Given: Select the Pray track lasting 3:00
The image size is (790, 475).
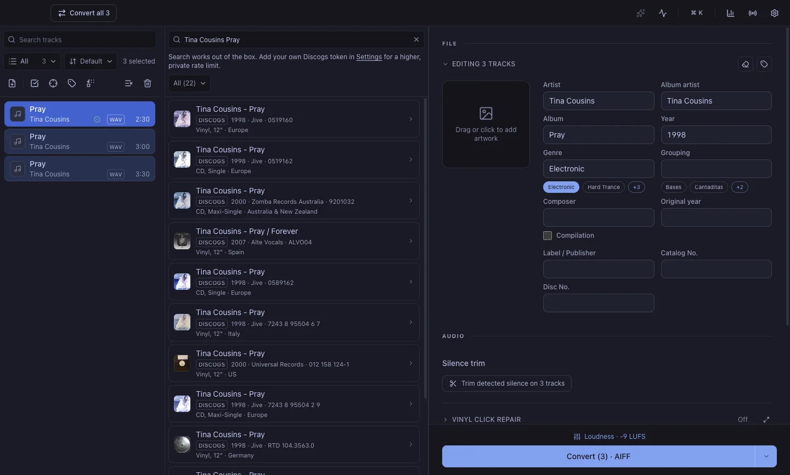Looking at the screenshot, I should point(80,141).
